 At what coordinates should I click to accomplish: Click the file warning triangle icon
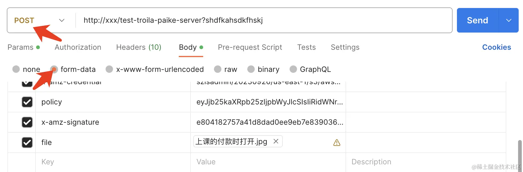point(337,143)
